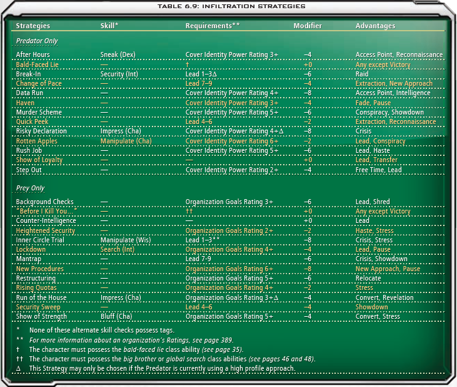This screenshot has width=457, height=387.
Task: Click the Skill column header
Action: (109, 26)
